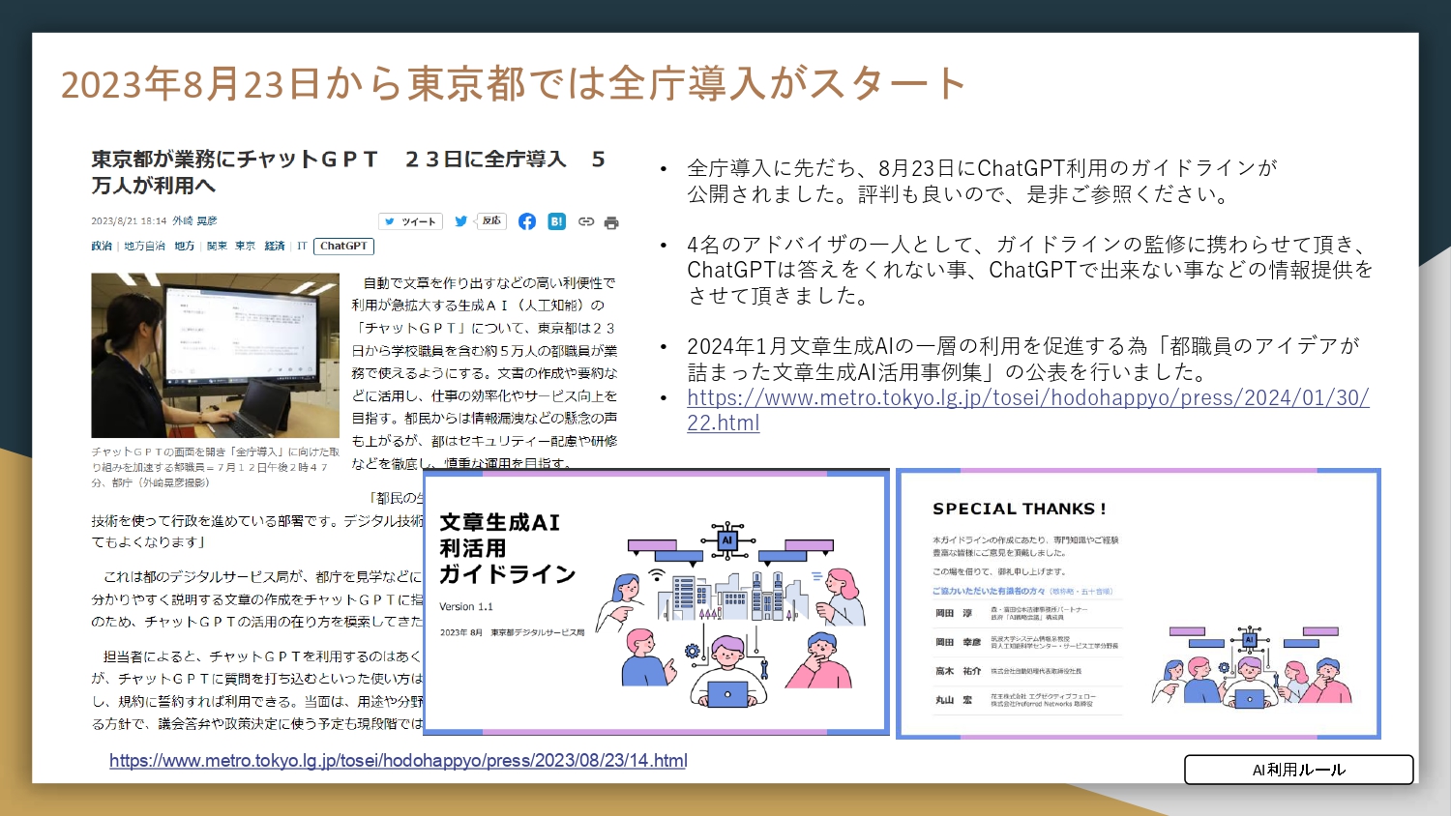Open the IT category tag
This screenshot has height=816, width=1451.
302,247
